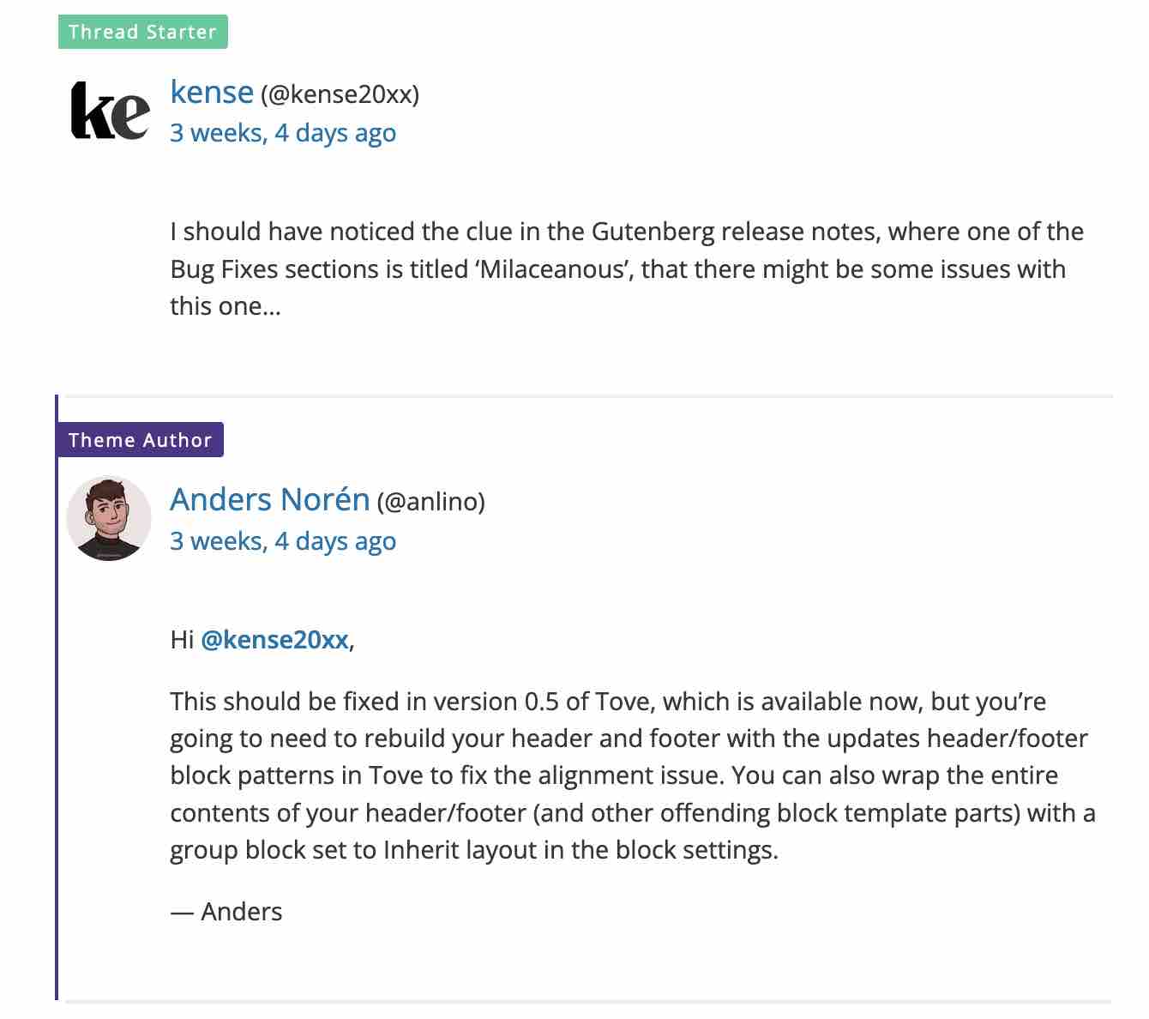Click the purple Theme Author badge
The height and width of the screenshot is (1019, 1149).
click(140, 440)
